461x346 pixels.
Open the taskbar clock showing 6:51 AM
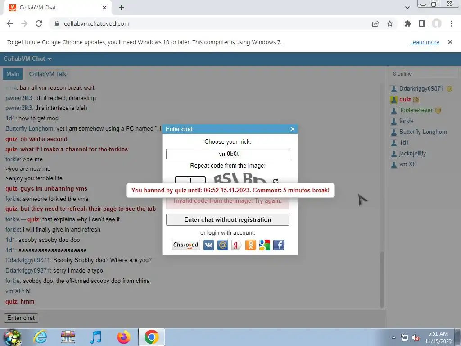click(438, 337)
